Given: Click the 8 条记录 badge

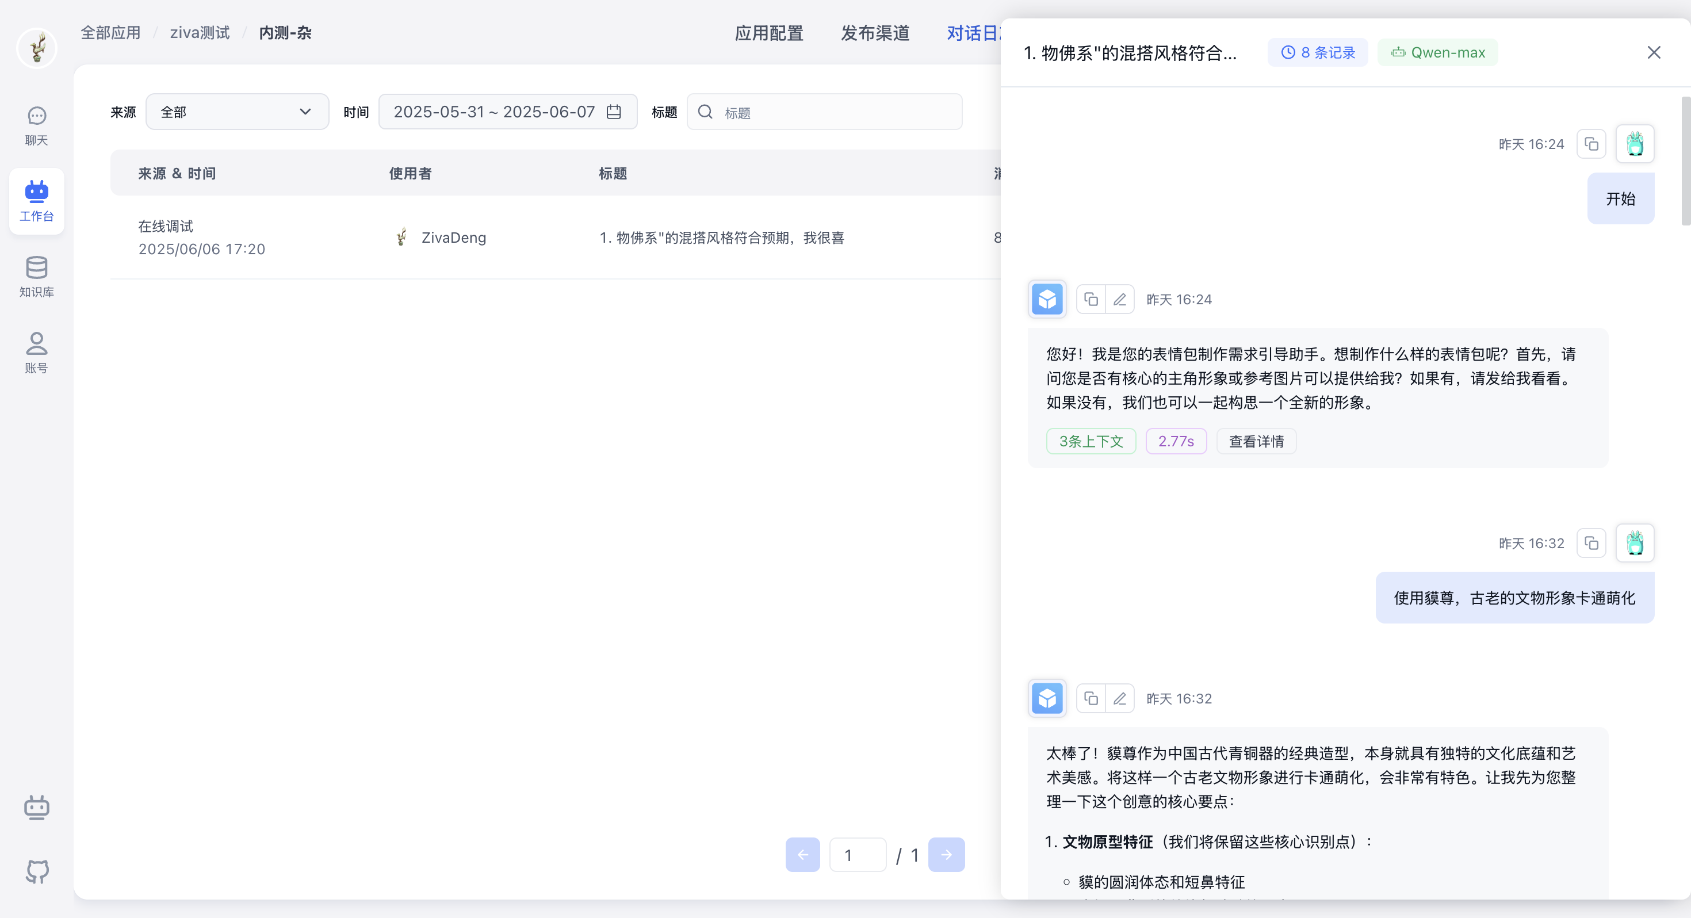Looking at the screenshot, I should (1318, 52).
